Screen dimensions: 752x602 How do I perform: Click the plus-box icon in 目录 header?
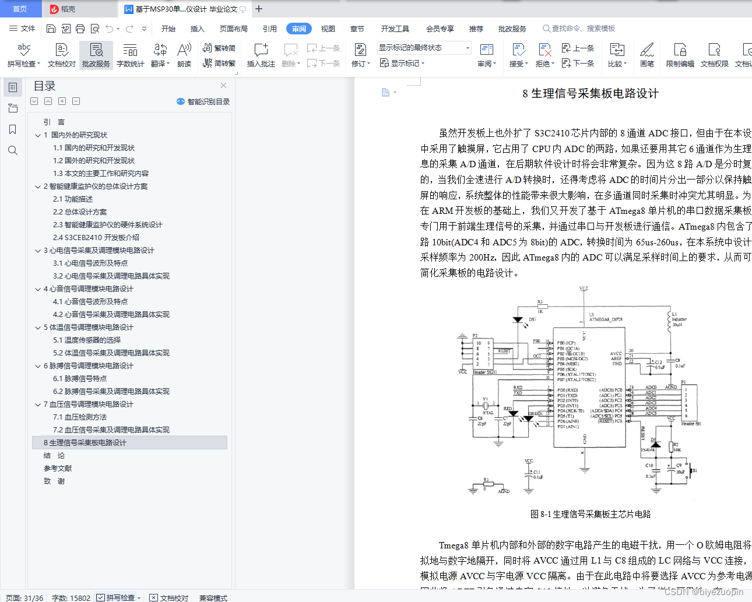62,101
